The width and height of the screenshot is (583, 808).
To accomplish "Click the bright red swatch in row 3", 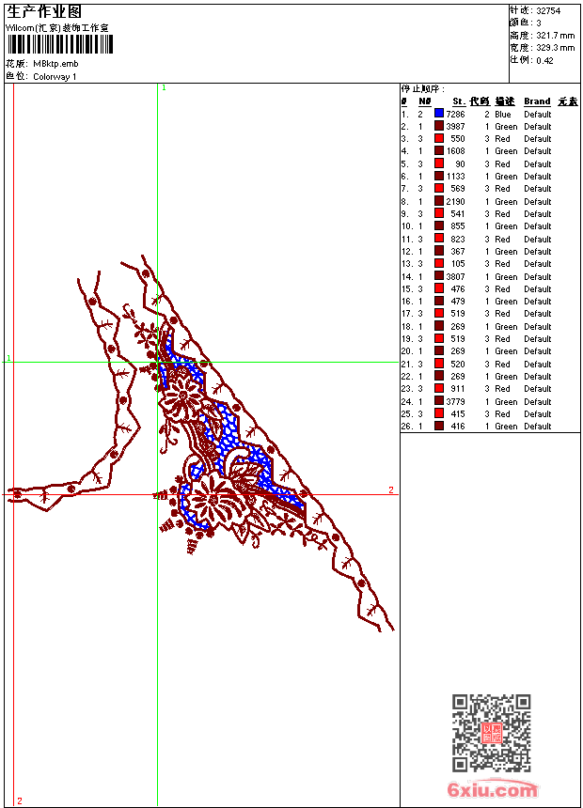I will tap(439, 138).
